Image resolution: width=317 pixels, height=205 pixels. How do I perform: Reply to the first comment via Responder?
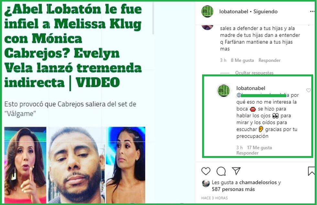pos(269,60)
